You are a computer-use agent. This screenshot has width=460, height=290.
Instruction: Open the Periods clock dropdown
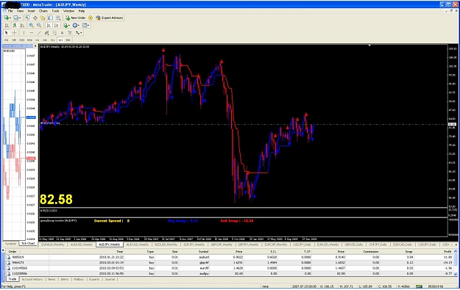click(x=76, y=26)
